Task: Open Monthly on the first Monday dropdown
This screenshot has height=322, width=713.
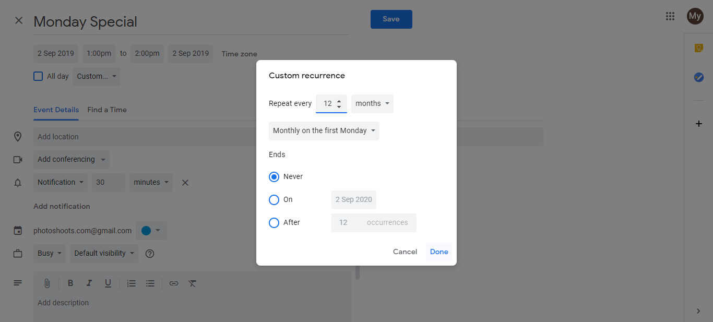Action: tap(324, 131)
